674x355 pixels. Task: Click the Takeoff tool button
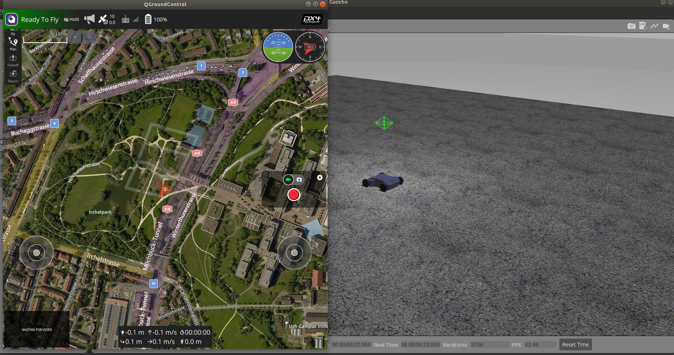[x=13, y=60]
